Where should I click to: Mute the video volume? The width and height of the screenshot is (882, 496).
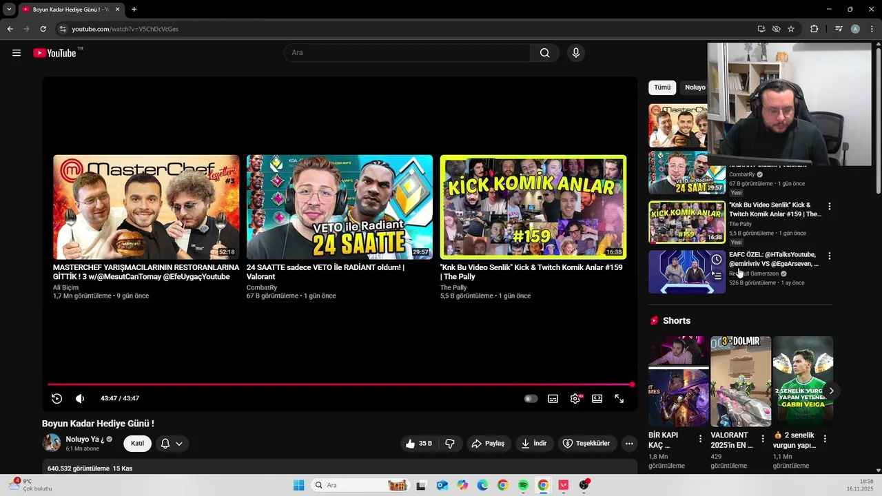(x=80, y=398)
